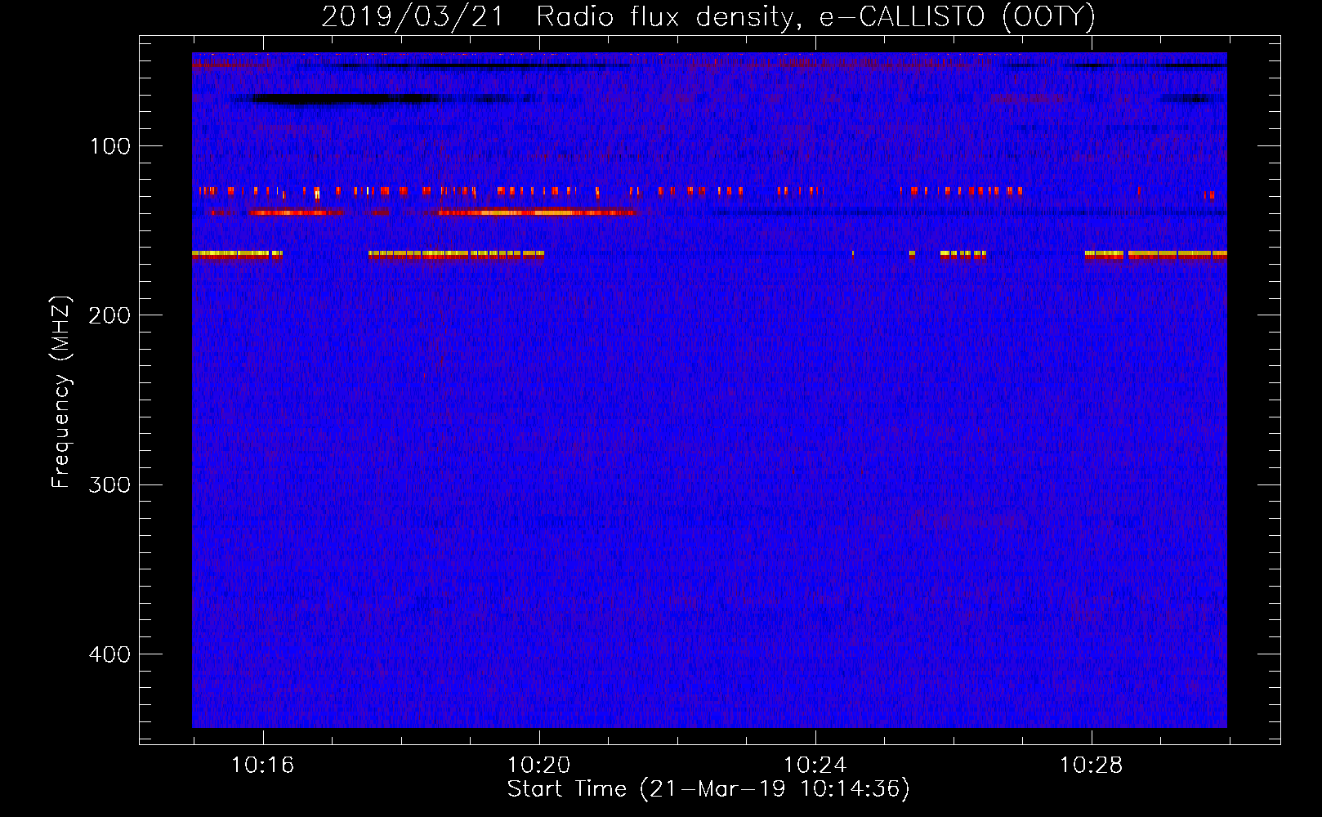The width and height of the screenshot is (1322, 817).
Task: Click the 10:28 time tick label
Action: [1091, 766]
